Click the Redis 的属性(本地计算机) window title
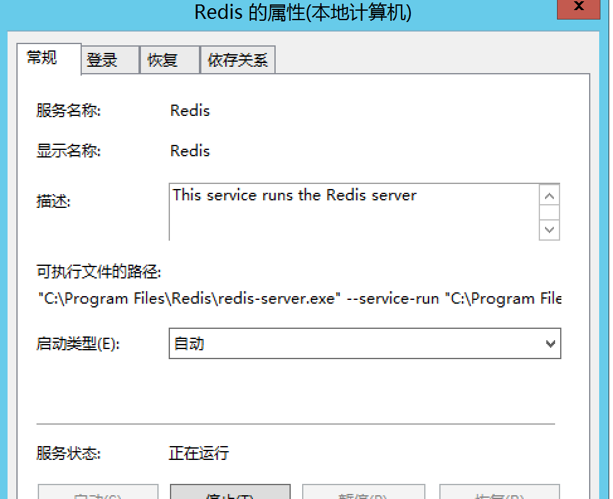Screen dimensions: 613x499 tap(303, 12)
